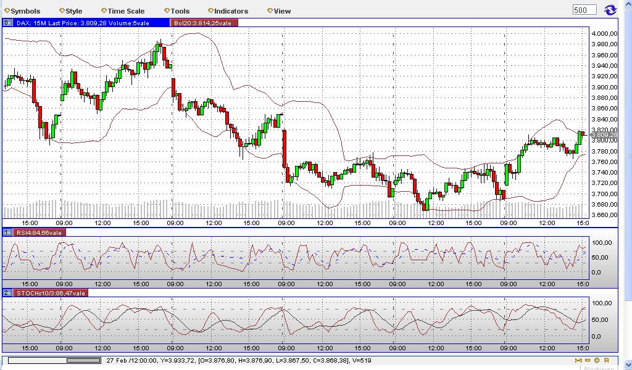Click the blue refresh chart icon
This screenshot has width=632, height=370.
611,10
